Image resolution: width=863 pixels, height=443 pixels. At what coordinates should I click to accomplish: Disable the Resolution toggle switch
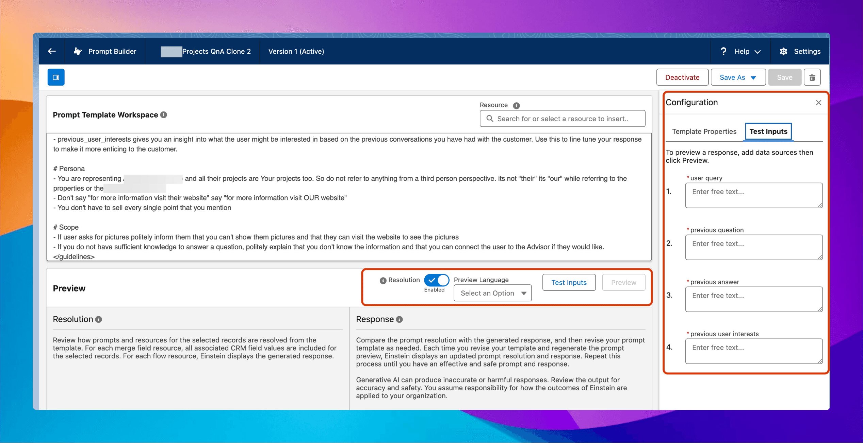click(437, 280)
